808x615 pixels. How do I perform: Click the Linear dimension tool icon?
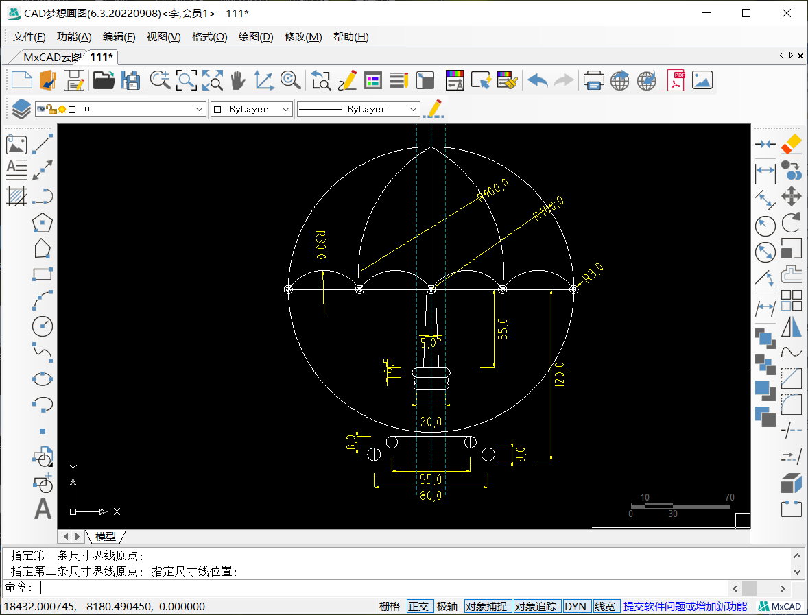(765, 173)
